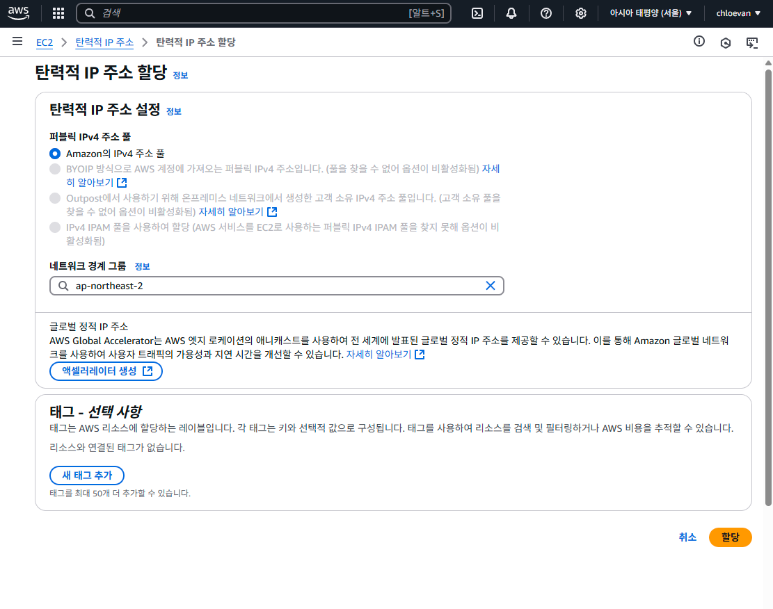Open Global Accelerator 자세히 알아보기 link

(378, 355)
